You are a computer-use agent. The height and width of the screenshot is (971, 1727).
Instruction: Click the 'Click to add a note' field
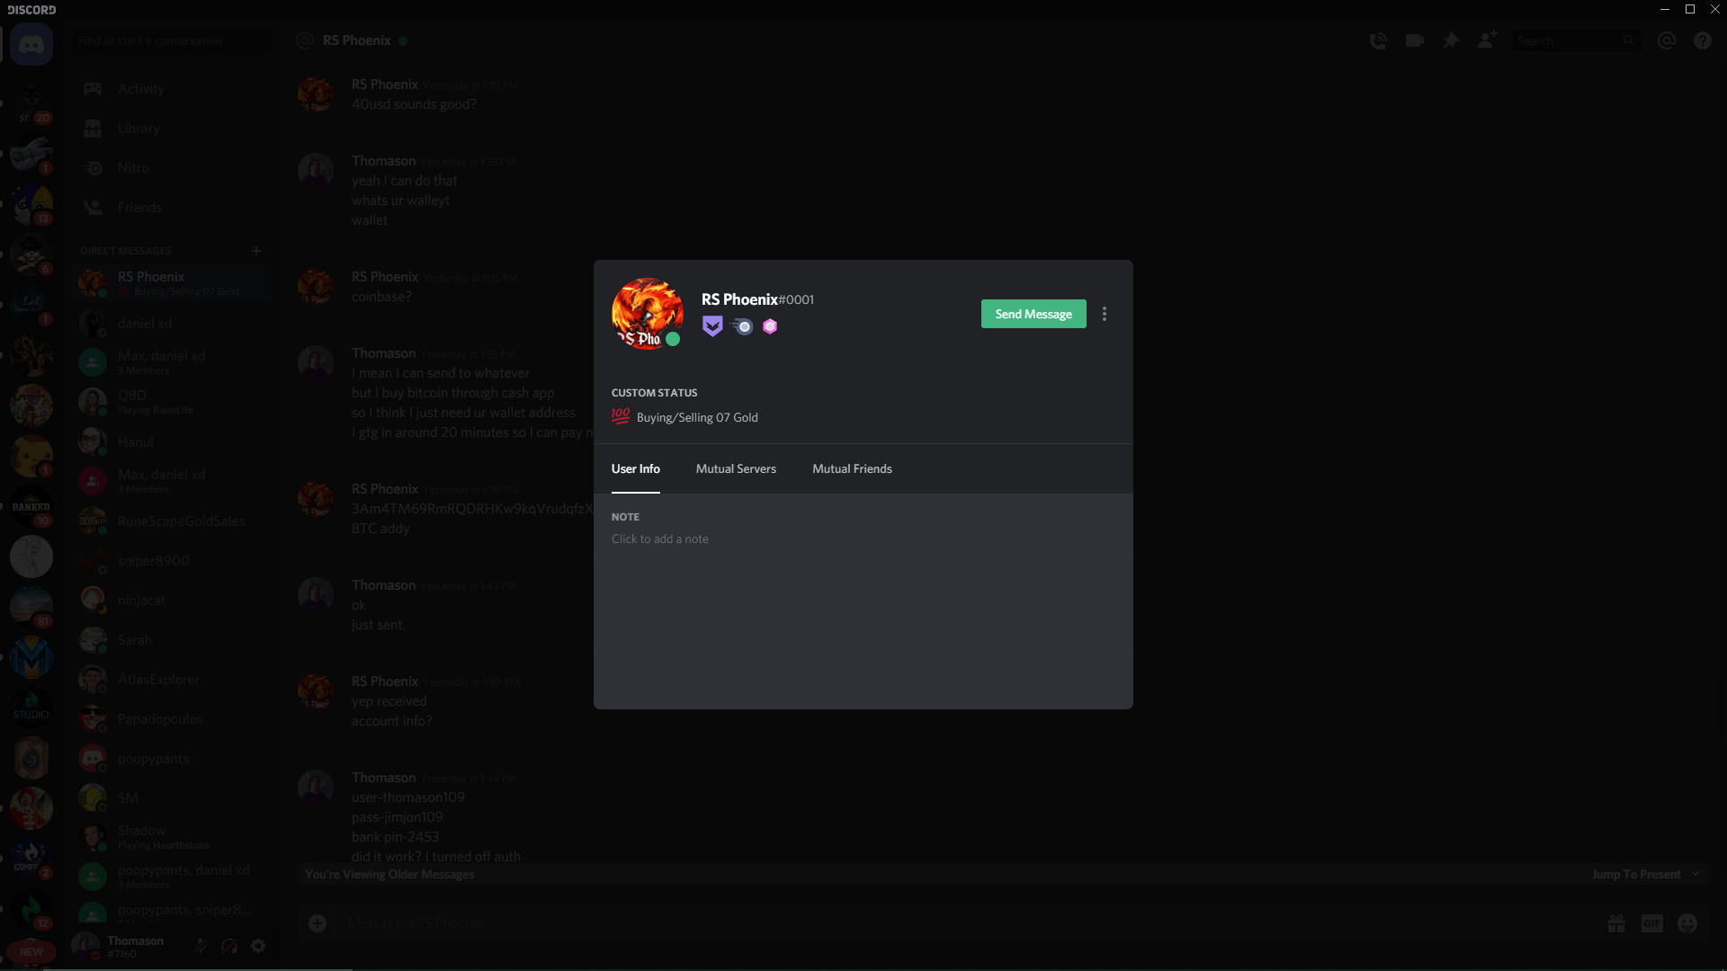[660, 539]
